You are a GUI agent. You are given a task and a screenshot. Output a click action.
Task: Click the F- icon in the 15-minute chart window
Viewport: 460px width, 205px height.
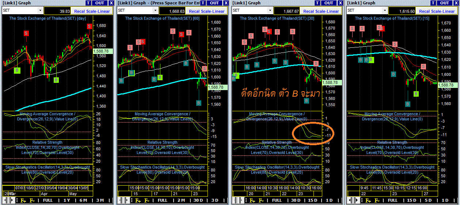pos(377,200)
